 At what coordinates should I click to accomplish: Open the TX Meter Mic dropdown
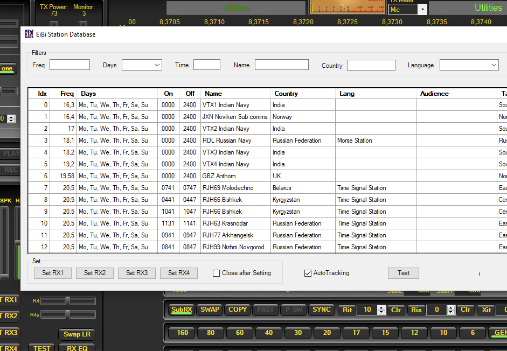[422, 10]
